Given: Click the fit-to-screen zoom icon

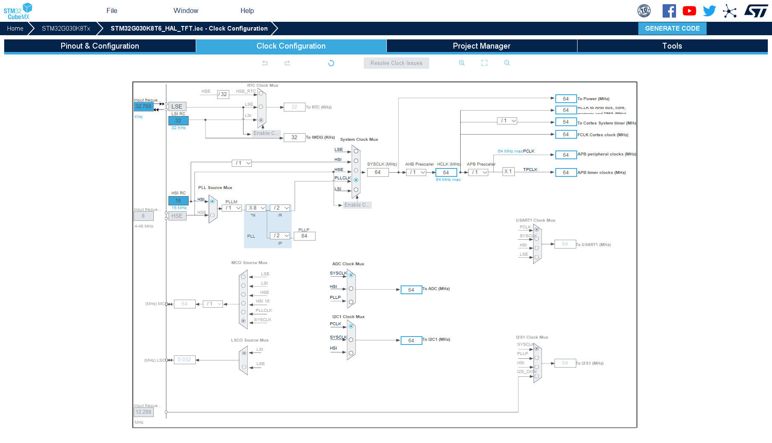Looking at the screenshot, I should coord(484,63).
